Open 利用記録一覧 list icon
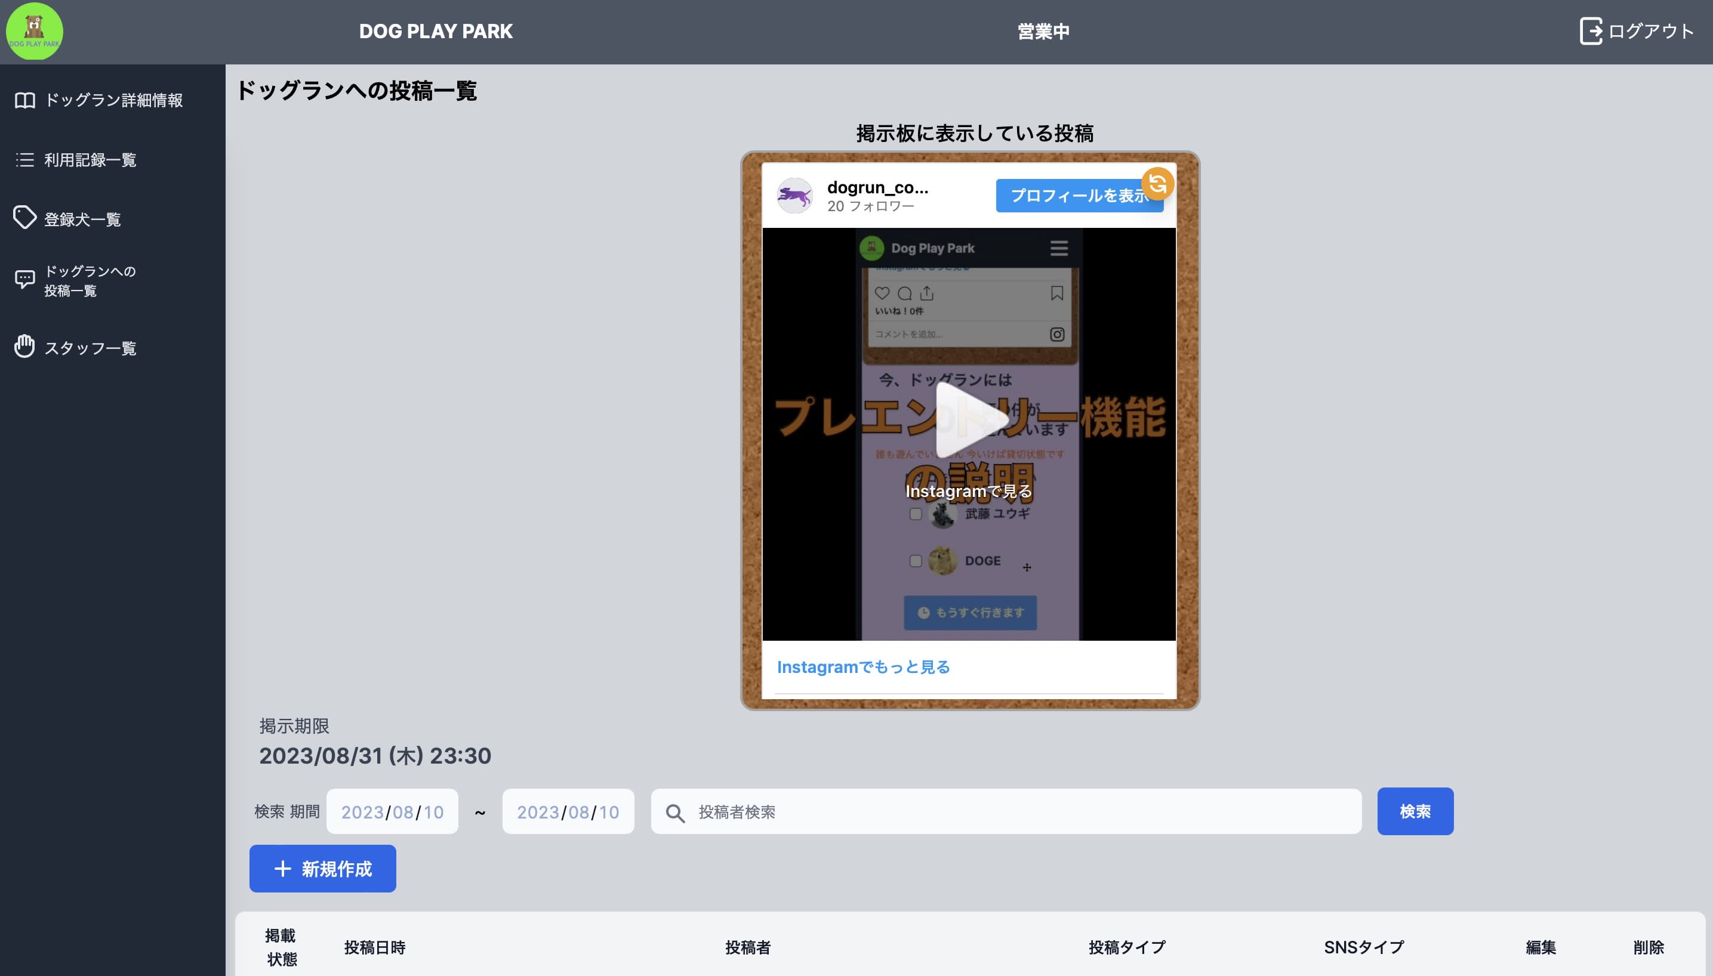The width and height of the screenshot is (1713, 976). (25, 159)
